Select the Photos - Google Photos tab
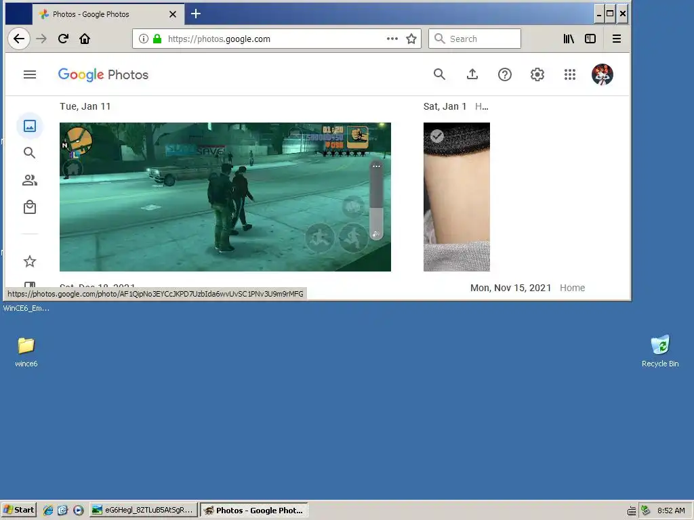 pyautogui.click(x=108, y=14)
